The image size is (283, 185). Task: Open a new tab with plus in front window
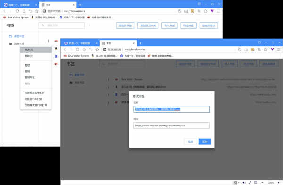coord(140,43)
